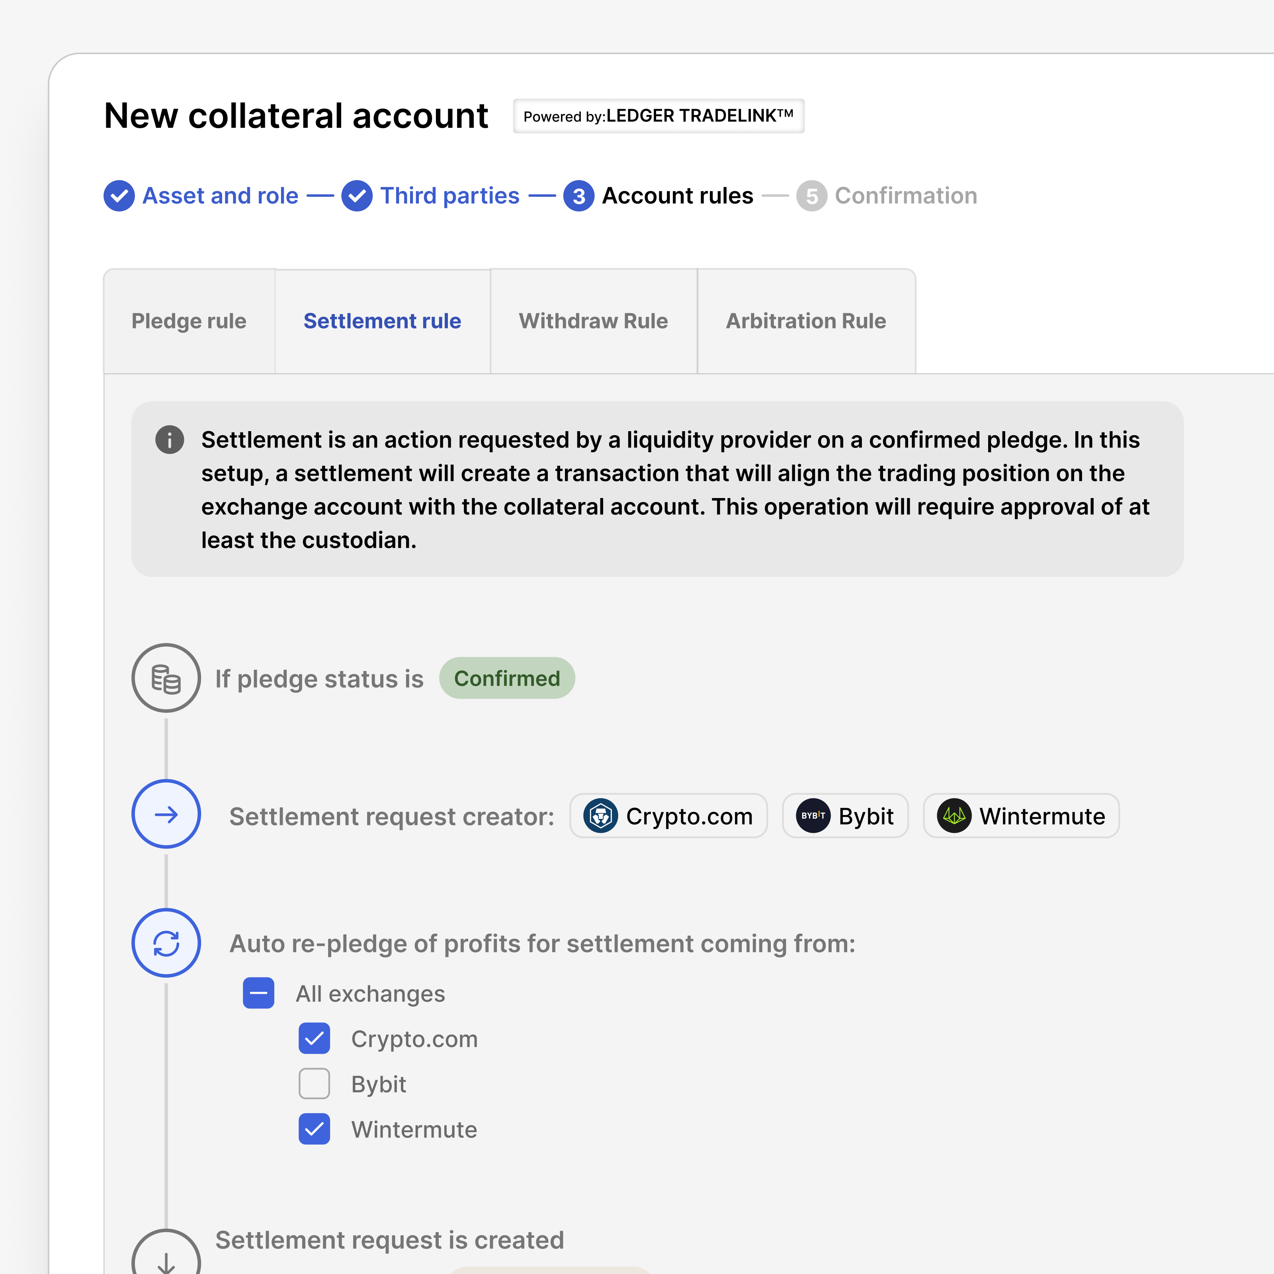This screenshot has height=1274, width=1274.
Task: Go back to Third parties step
Action: pos(431,196)
